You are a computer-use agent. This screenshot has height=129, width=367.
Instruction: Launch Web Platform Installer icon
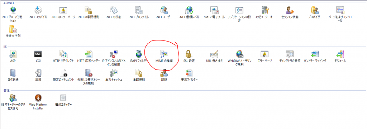(x=38, y=97)
